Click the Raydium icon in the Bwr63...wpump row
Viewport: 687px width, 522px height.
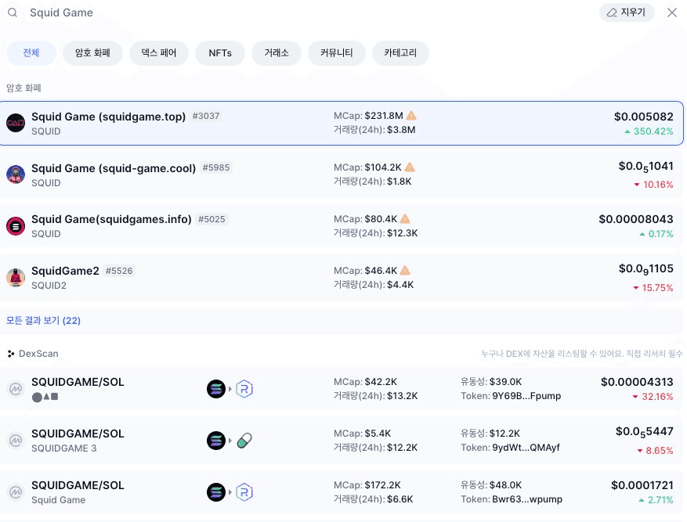pos(244,492)
